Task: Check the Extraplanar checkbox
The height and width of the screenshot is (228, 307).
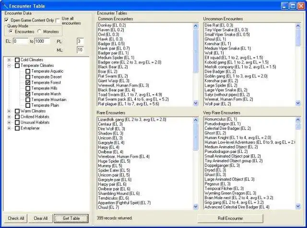Action: [x=17, y=128]
